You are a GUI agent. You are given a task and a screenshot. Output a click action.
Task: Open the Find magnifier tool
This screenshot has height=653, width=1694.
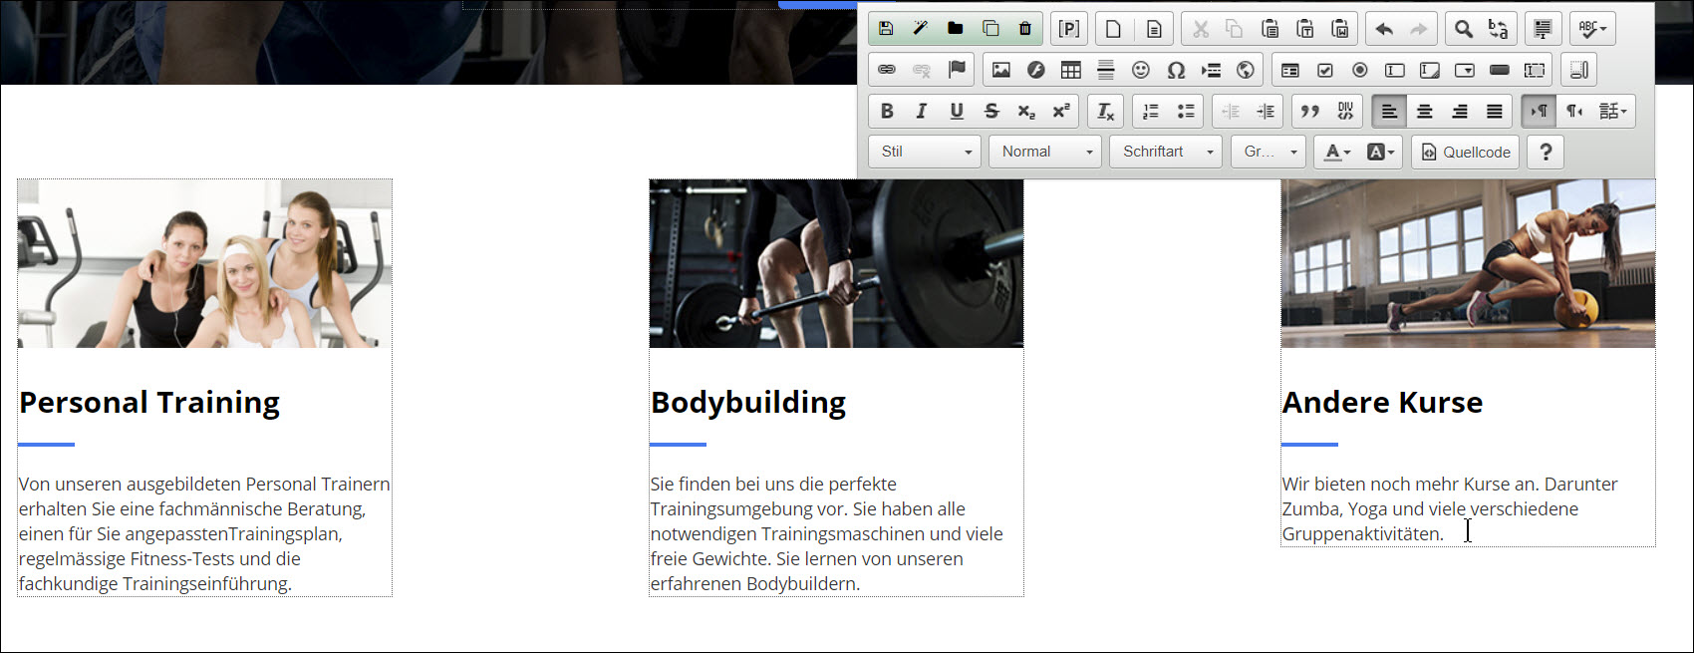pos(1463,29)
